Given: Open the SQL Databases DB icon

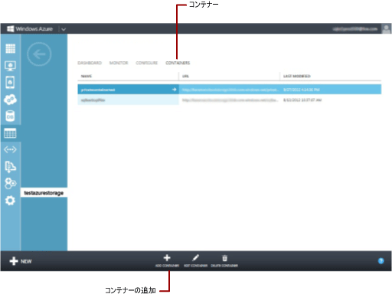Looking at the screenshot, I should point(10,116).
